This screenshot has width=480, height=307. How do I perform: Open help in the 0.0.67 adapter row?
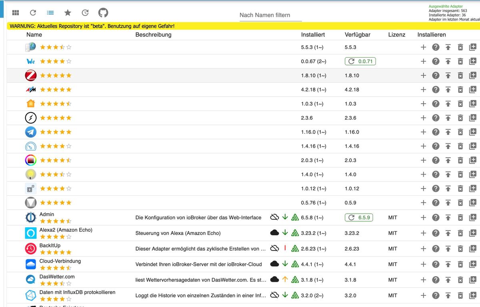[436, 61]
